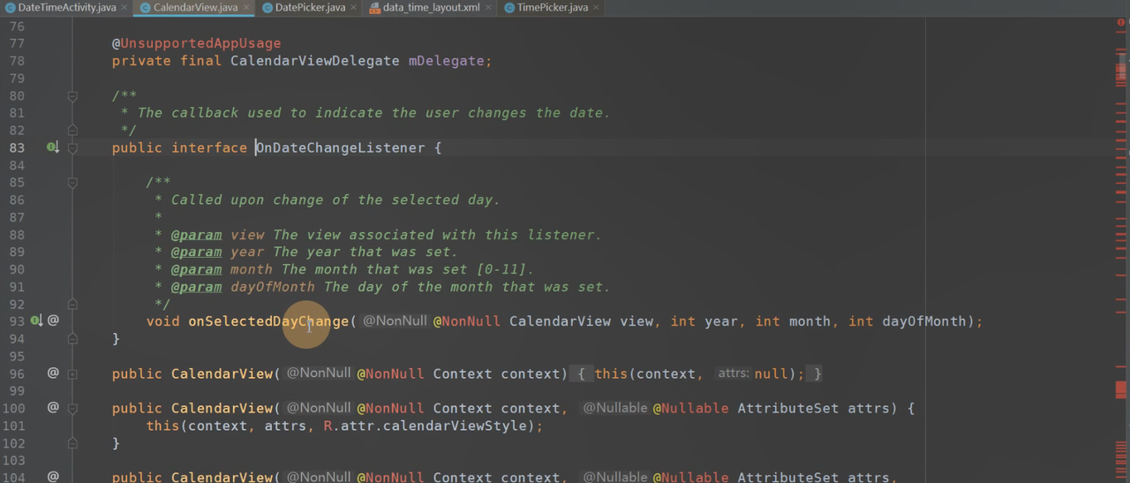Screen dimensions: 1130x483
Task: Click the grey @NonNull inlay hint on line 93
Action: coord(395,321)
